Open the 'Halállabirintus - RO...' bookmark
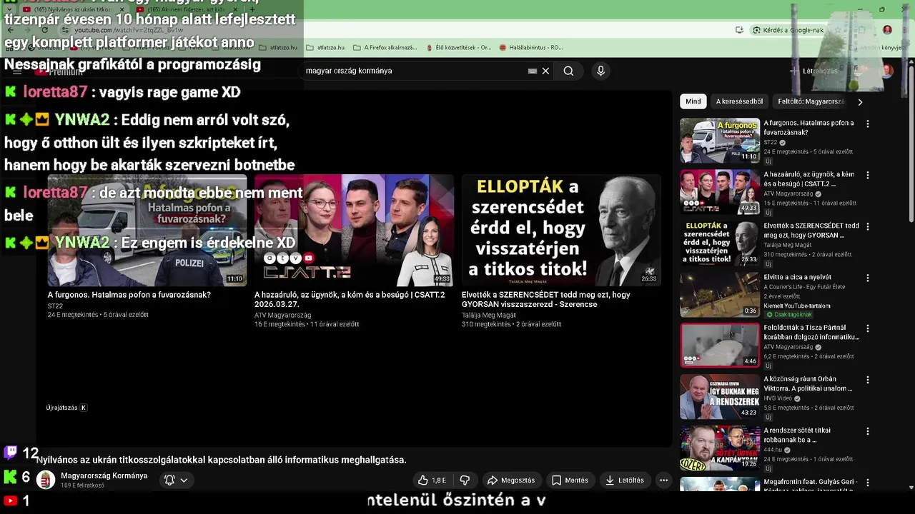 [x=531, y=48]
